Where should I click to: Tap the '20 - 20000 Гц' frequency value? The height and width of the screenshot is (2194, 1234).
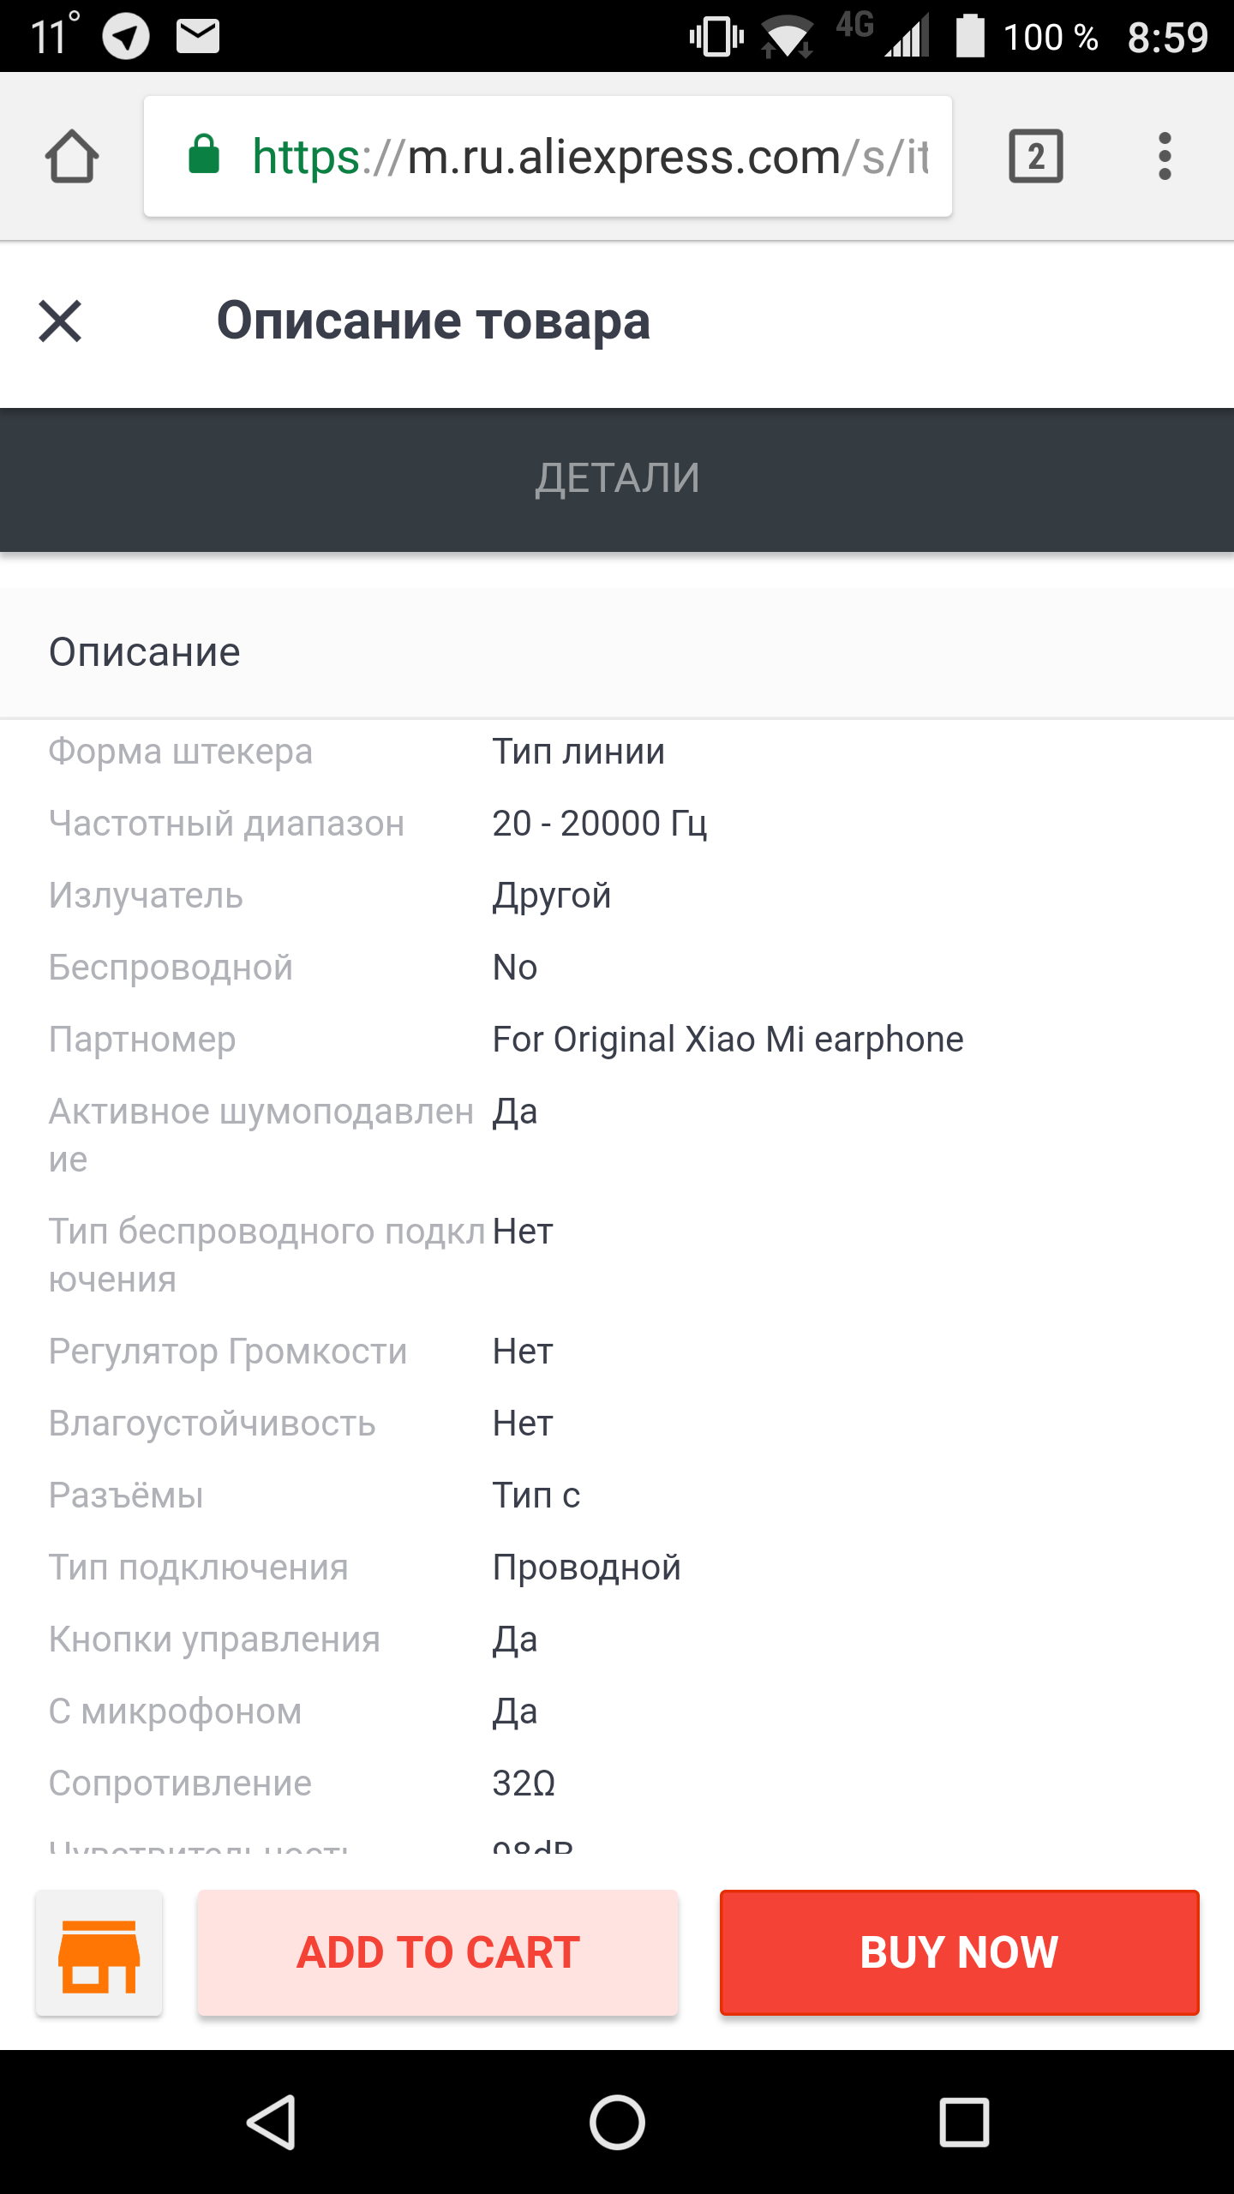coord(599,824)
